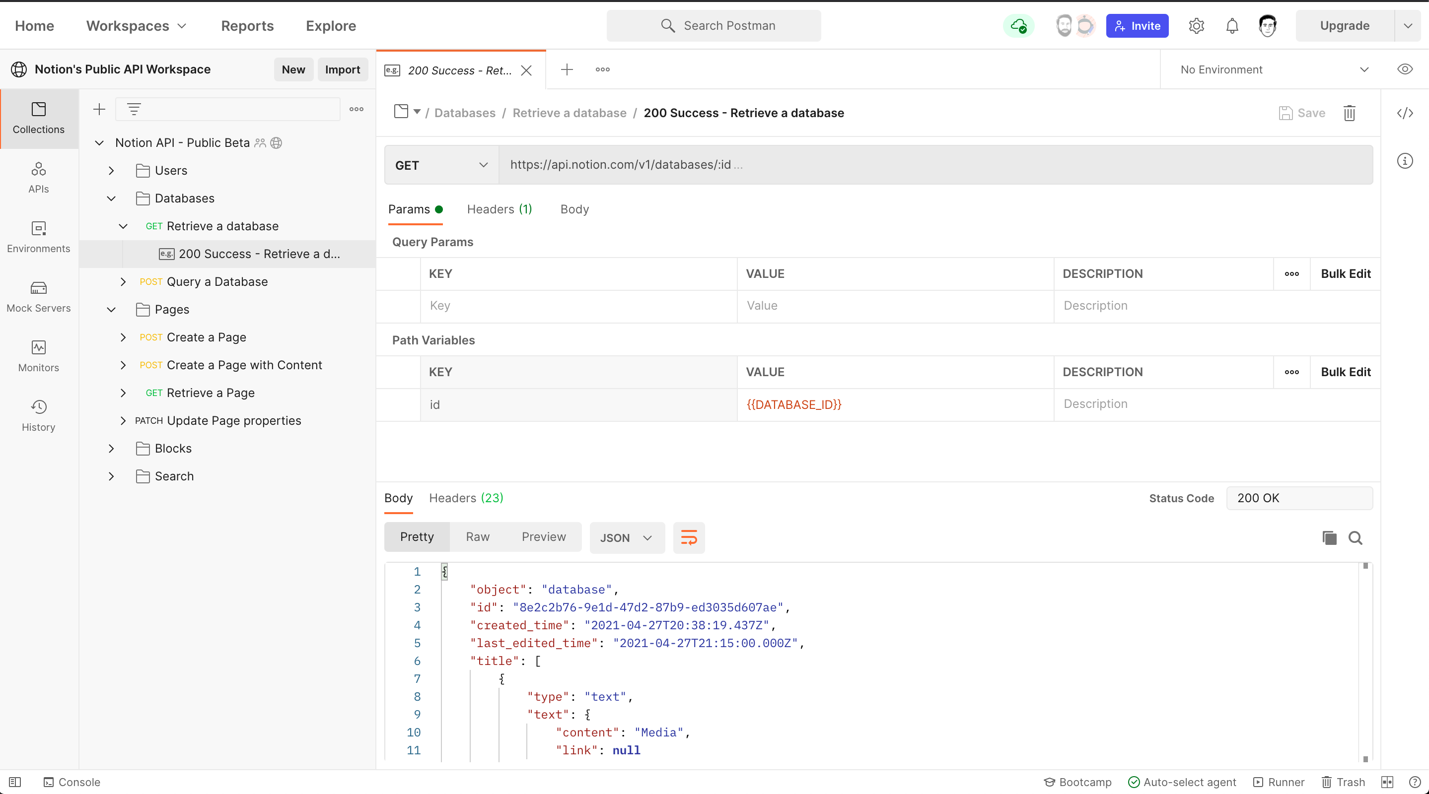Open the Collections sidebar panel
The image size is (1429, 794).
click(38, 119)
